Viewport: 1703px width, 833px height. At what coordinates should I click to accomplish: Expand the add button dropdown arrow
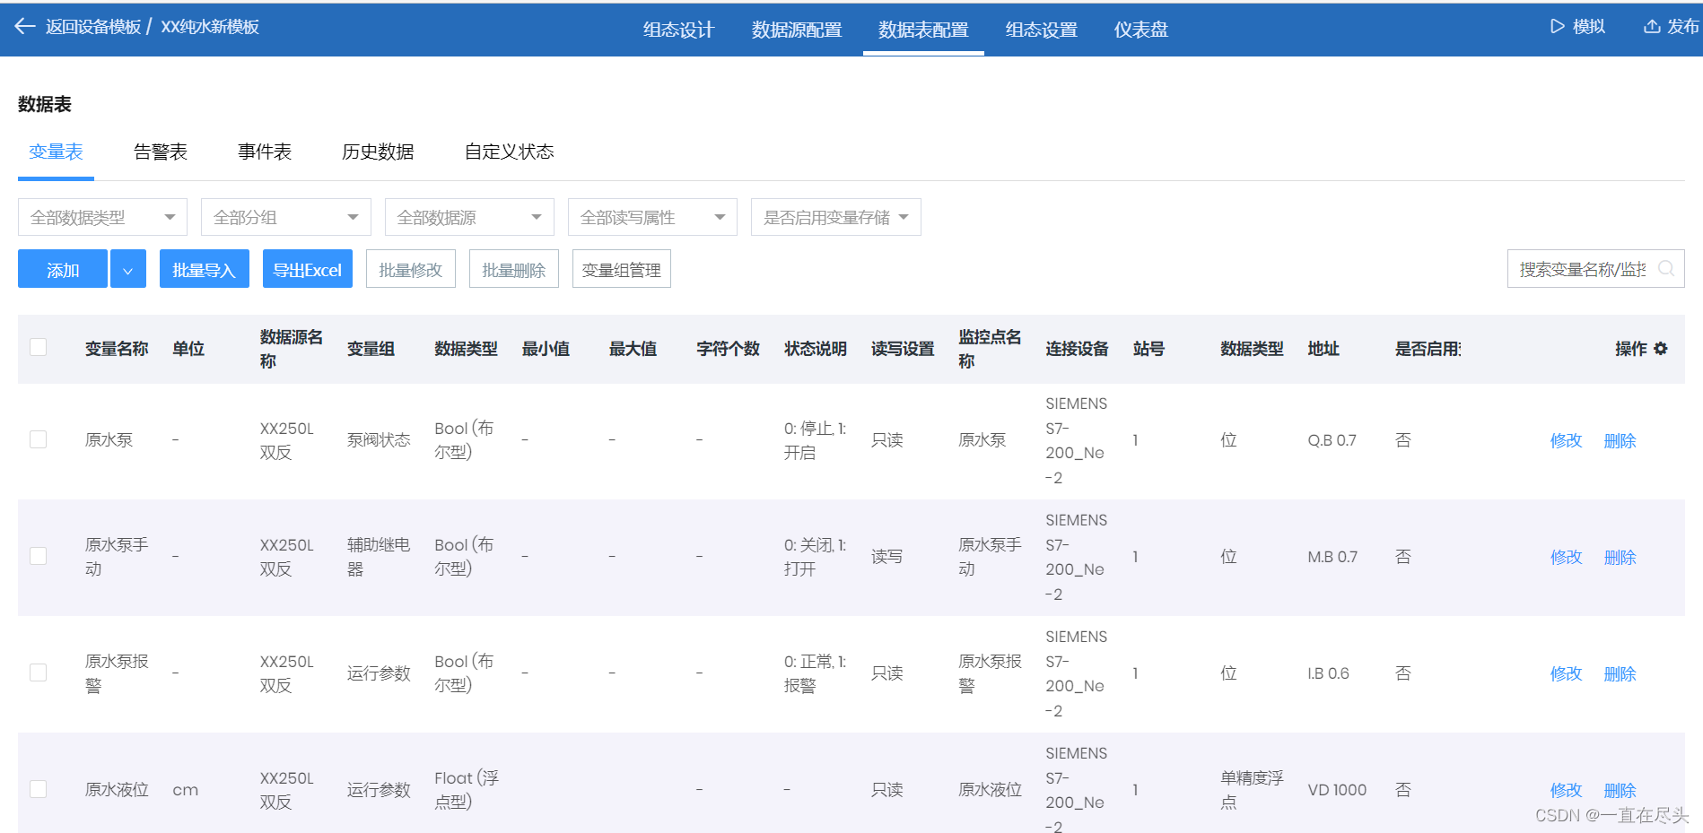pyautogui.click(x=128, y=269)
